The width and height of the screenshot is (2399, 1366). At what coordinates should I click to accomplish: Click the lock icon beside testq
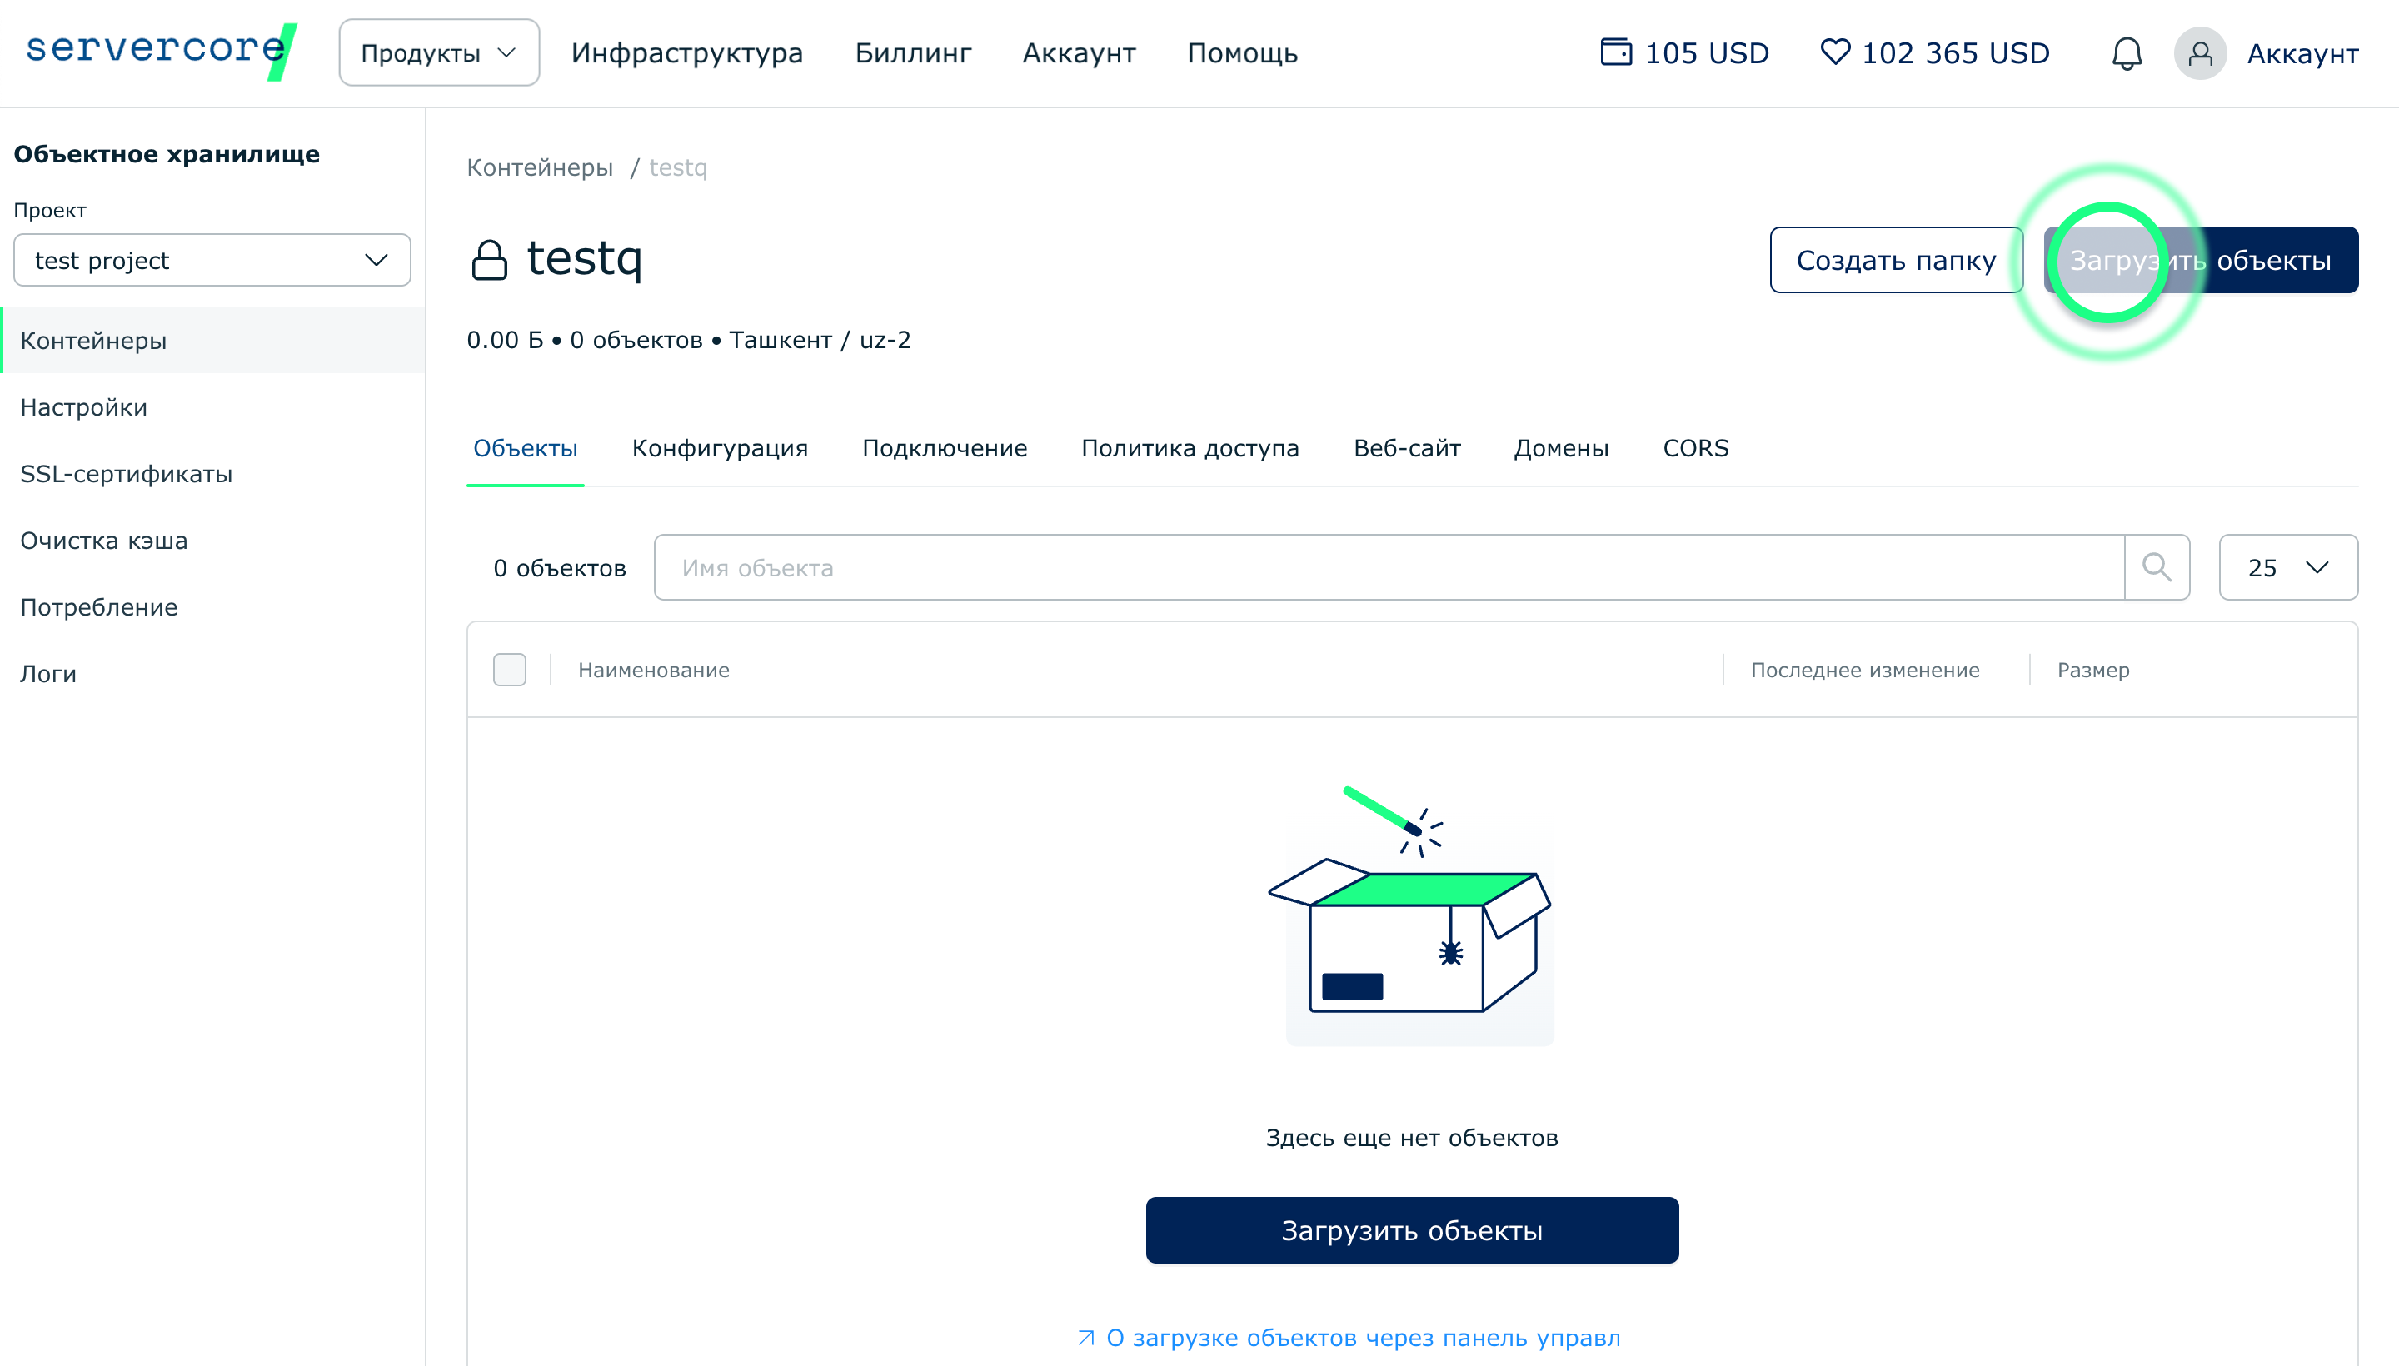pos(489,260)
